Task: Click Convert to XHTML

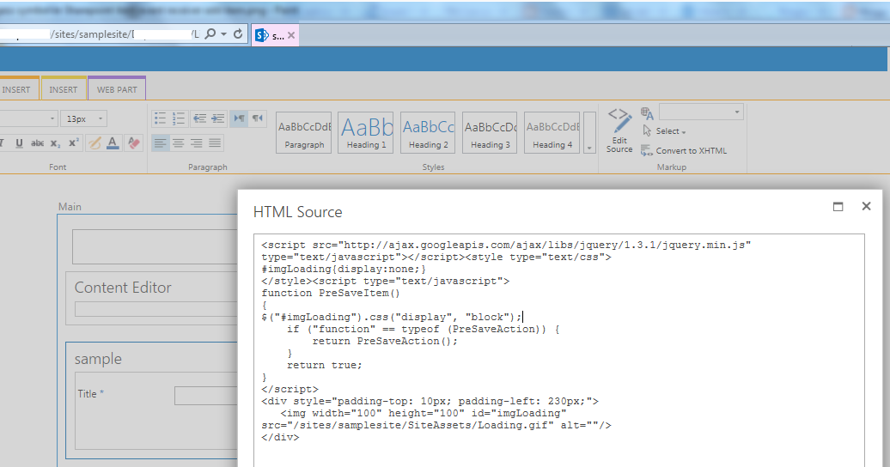Action: coord(684,150)
